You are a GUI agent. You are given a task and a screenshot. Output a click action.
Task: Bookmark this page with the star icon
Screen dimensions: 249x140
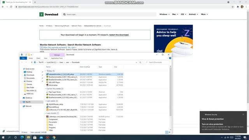(233, 7)
